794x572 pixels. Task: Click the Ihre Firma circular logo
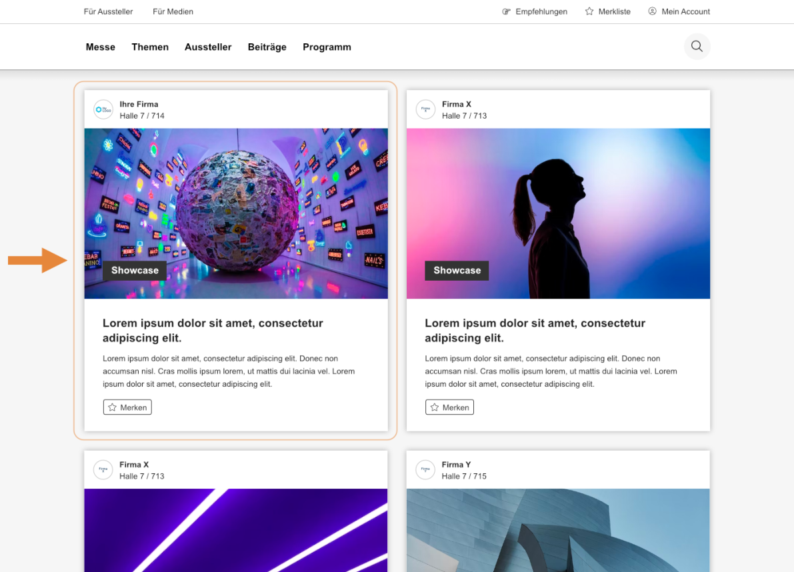coord(103,109)
